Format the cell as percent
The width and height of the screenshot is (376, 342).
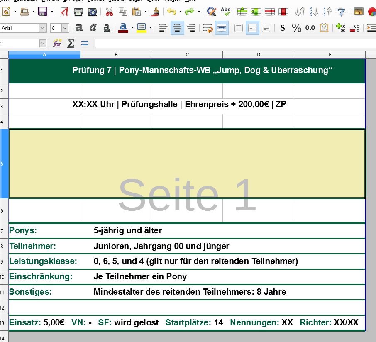coord(296,28)
